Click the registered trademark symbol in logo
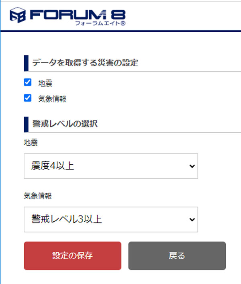Image resolution: width=241 pixels, height=284 pixels. pos(123,23)
